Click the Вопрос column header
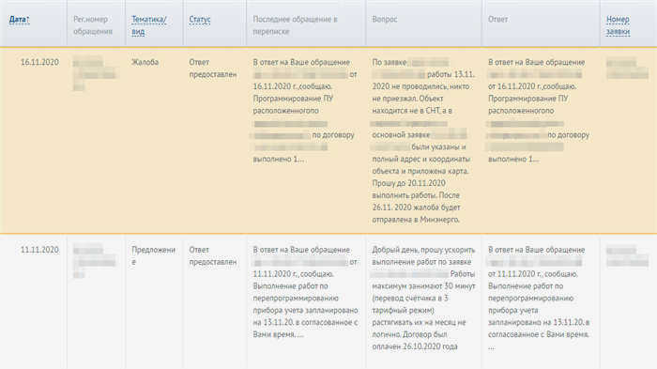657x369 pixels. coord(384,20)
